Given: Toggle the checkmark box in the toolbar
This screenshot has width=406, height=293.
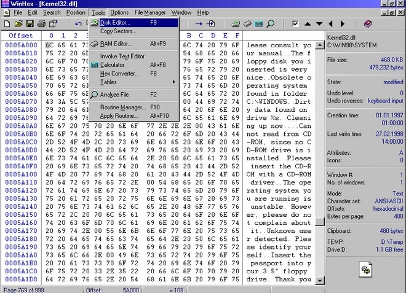Looking at the screenshot, I should coord(296,24).
